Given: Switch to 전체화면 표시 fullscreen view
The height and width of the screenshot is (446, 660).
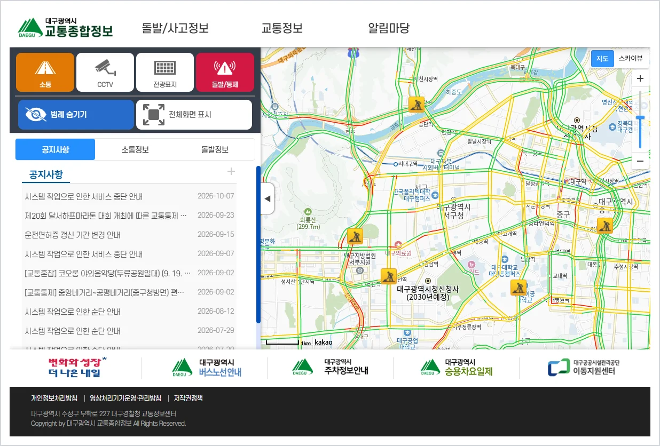Looking at the screenshot, I should click(194, 115).
